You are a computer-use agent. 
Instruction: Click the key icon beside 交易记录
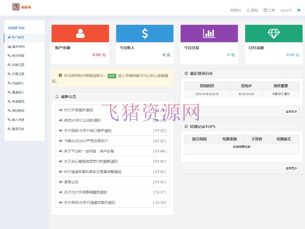pos(9,74)
